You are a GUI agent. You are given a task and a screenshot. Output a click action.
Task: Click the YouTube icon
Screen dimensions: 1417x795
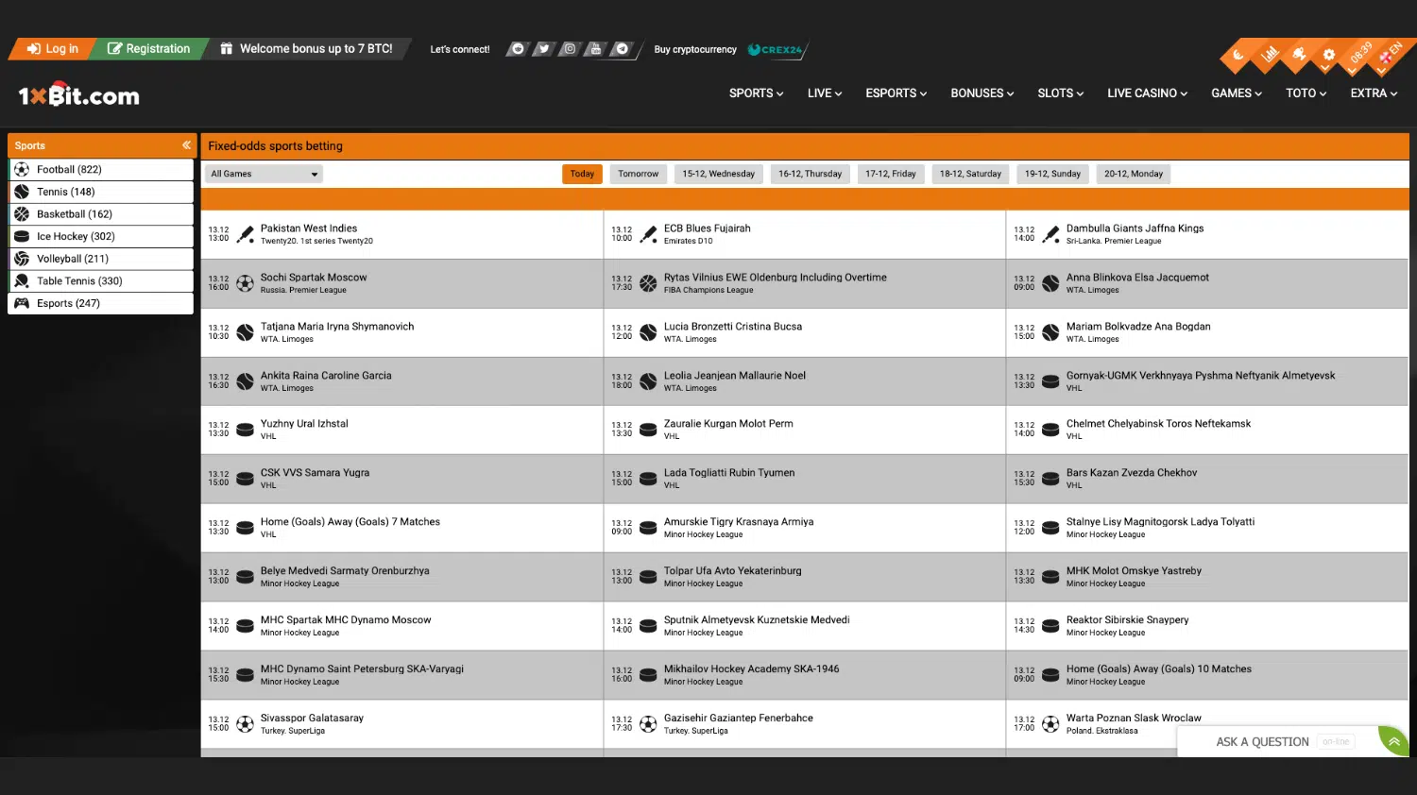pos(595,49)
